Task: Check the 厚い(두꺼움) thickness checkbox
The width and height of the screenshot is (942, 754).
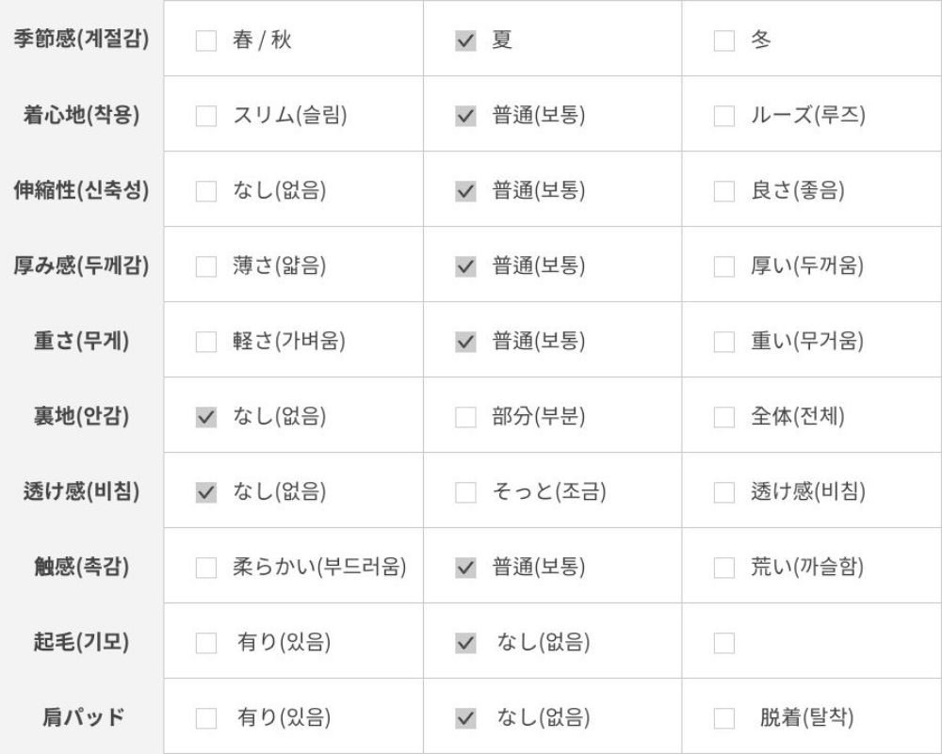Action: 724,267
